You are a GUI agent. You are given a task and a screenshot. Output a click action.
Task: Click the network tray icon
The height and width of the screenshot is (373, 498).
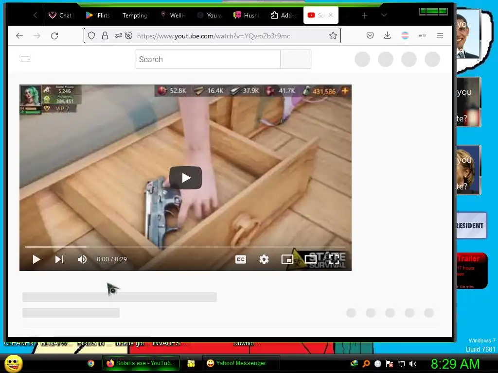[x=401, y=364]
